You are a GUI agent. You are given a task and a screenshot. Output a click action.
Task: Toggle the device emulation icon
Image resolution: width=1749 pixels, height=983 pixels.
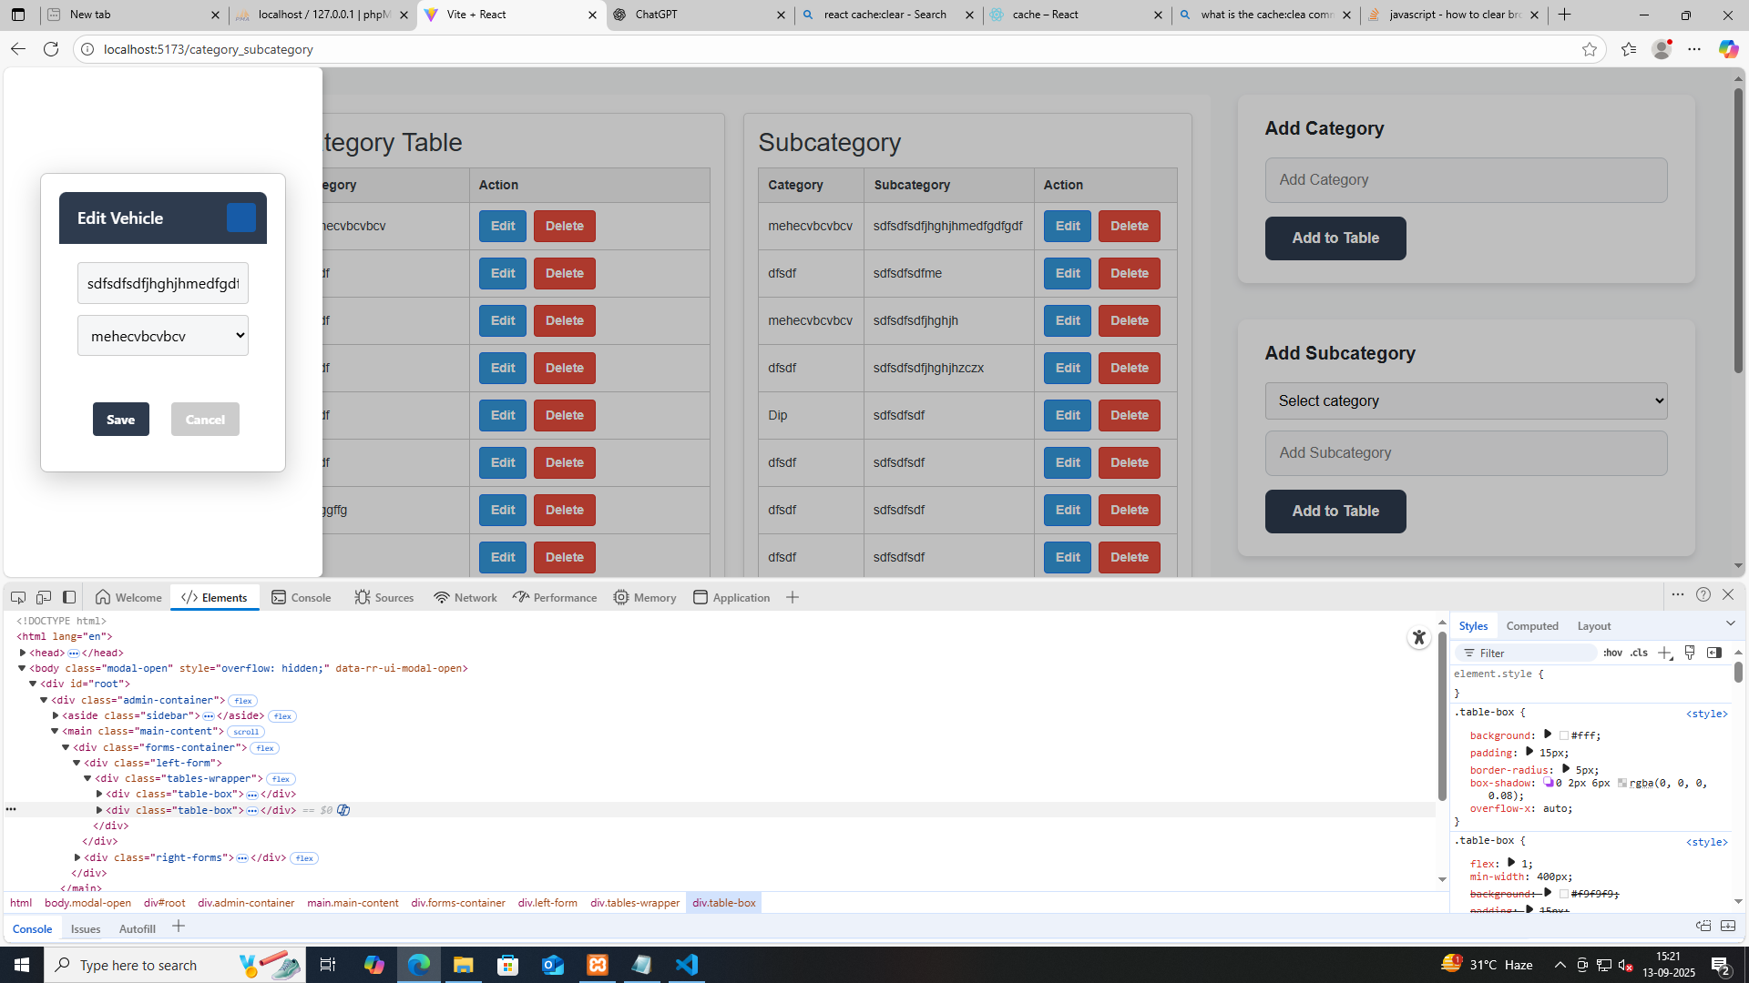pyautogui.click(x=44, y=597)
